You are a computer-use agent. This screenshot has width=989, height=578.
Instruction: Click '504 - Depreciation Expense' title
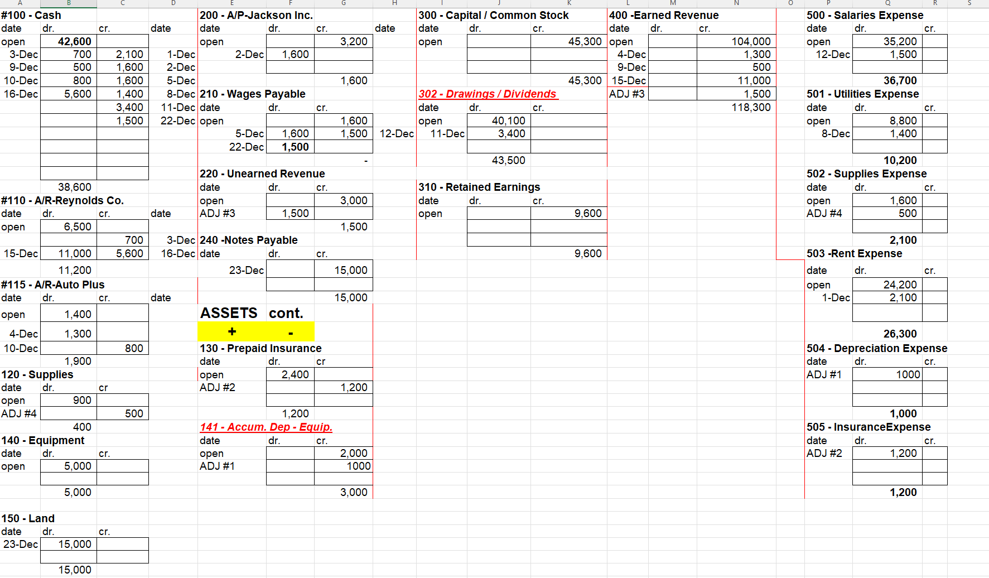(x=877, y=348)
